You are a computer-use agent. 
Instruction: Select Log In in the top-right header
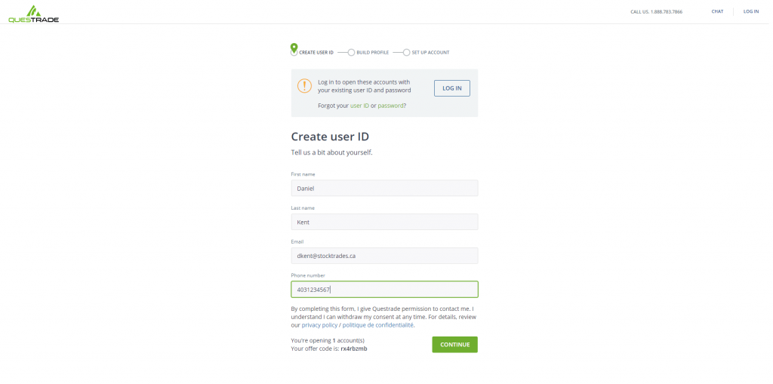tap(751, 11)
